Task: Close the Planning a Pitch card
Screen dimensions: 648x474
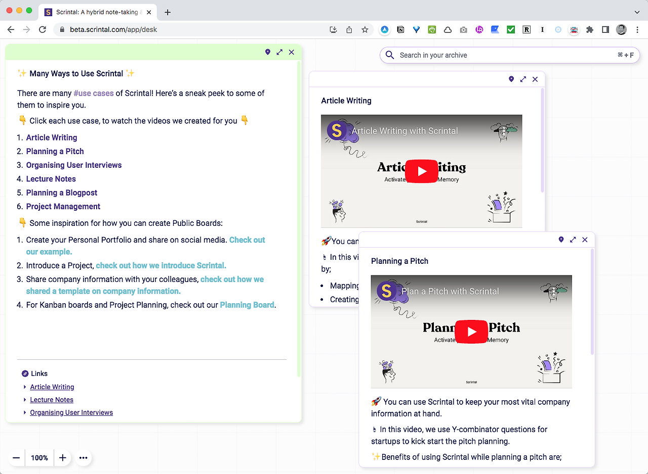Action: pos(585,240)
